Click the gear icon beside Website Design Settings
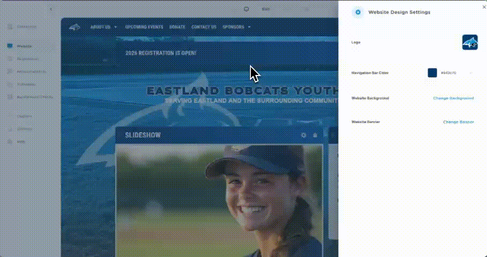Screen dimensions: 487x257 (x=358, y=12)
